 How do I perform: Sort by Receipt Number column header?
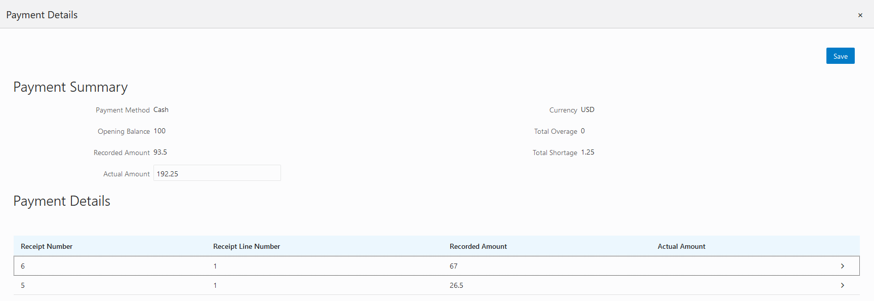coord(47,246)
